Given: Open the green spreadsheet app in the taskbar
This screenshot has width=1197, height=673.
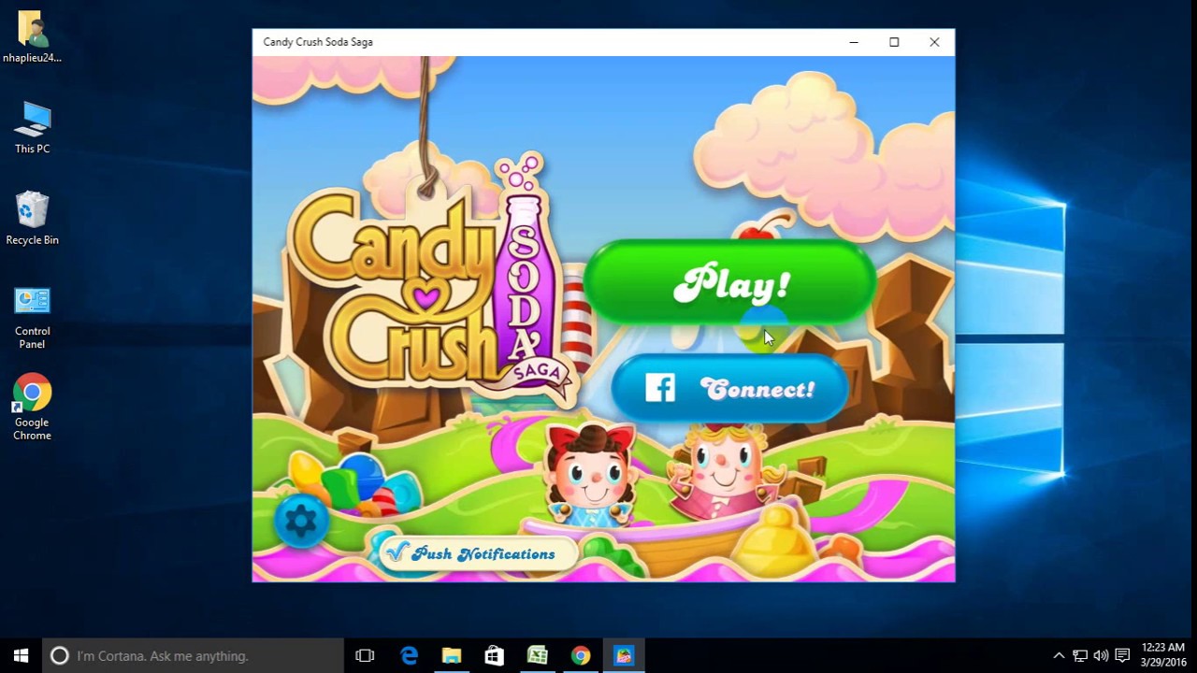Looking at the screenshot, I should [538, 655].
